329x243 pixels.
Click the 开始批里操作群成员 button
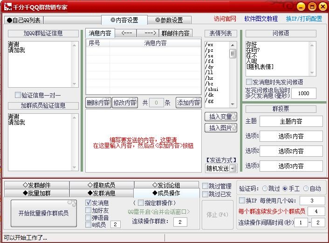(x=44, y=214)
